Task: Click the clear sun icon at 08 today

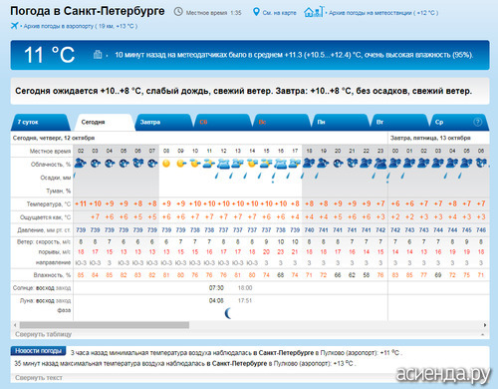Action: [166, 164]
